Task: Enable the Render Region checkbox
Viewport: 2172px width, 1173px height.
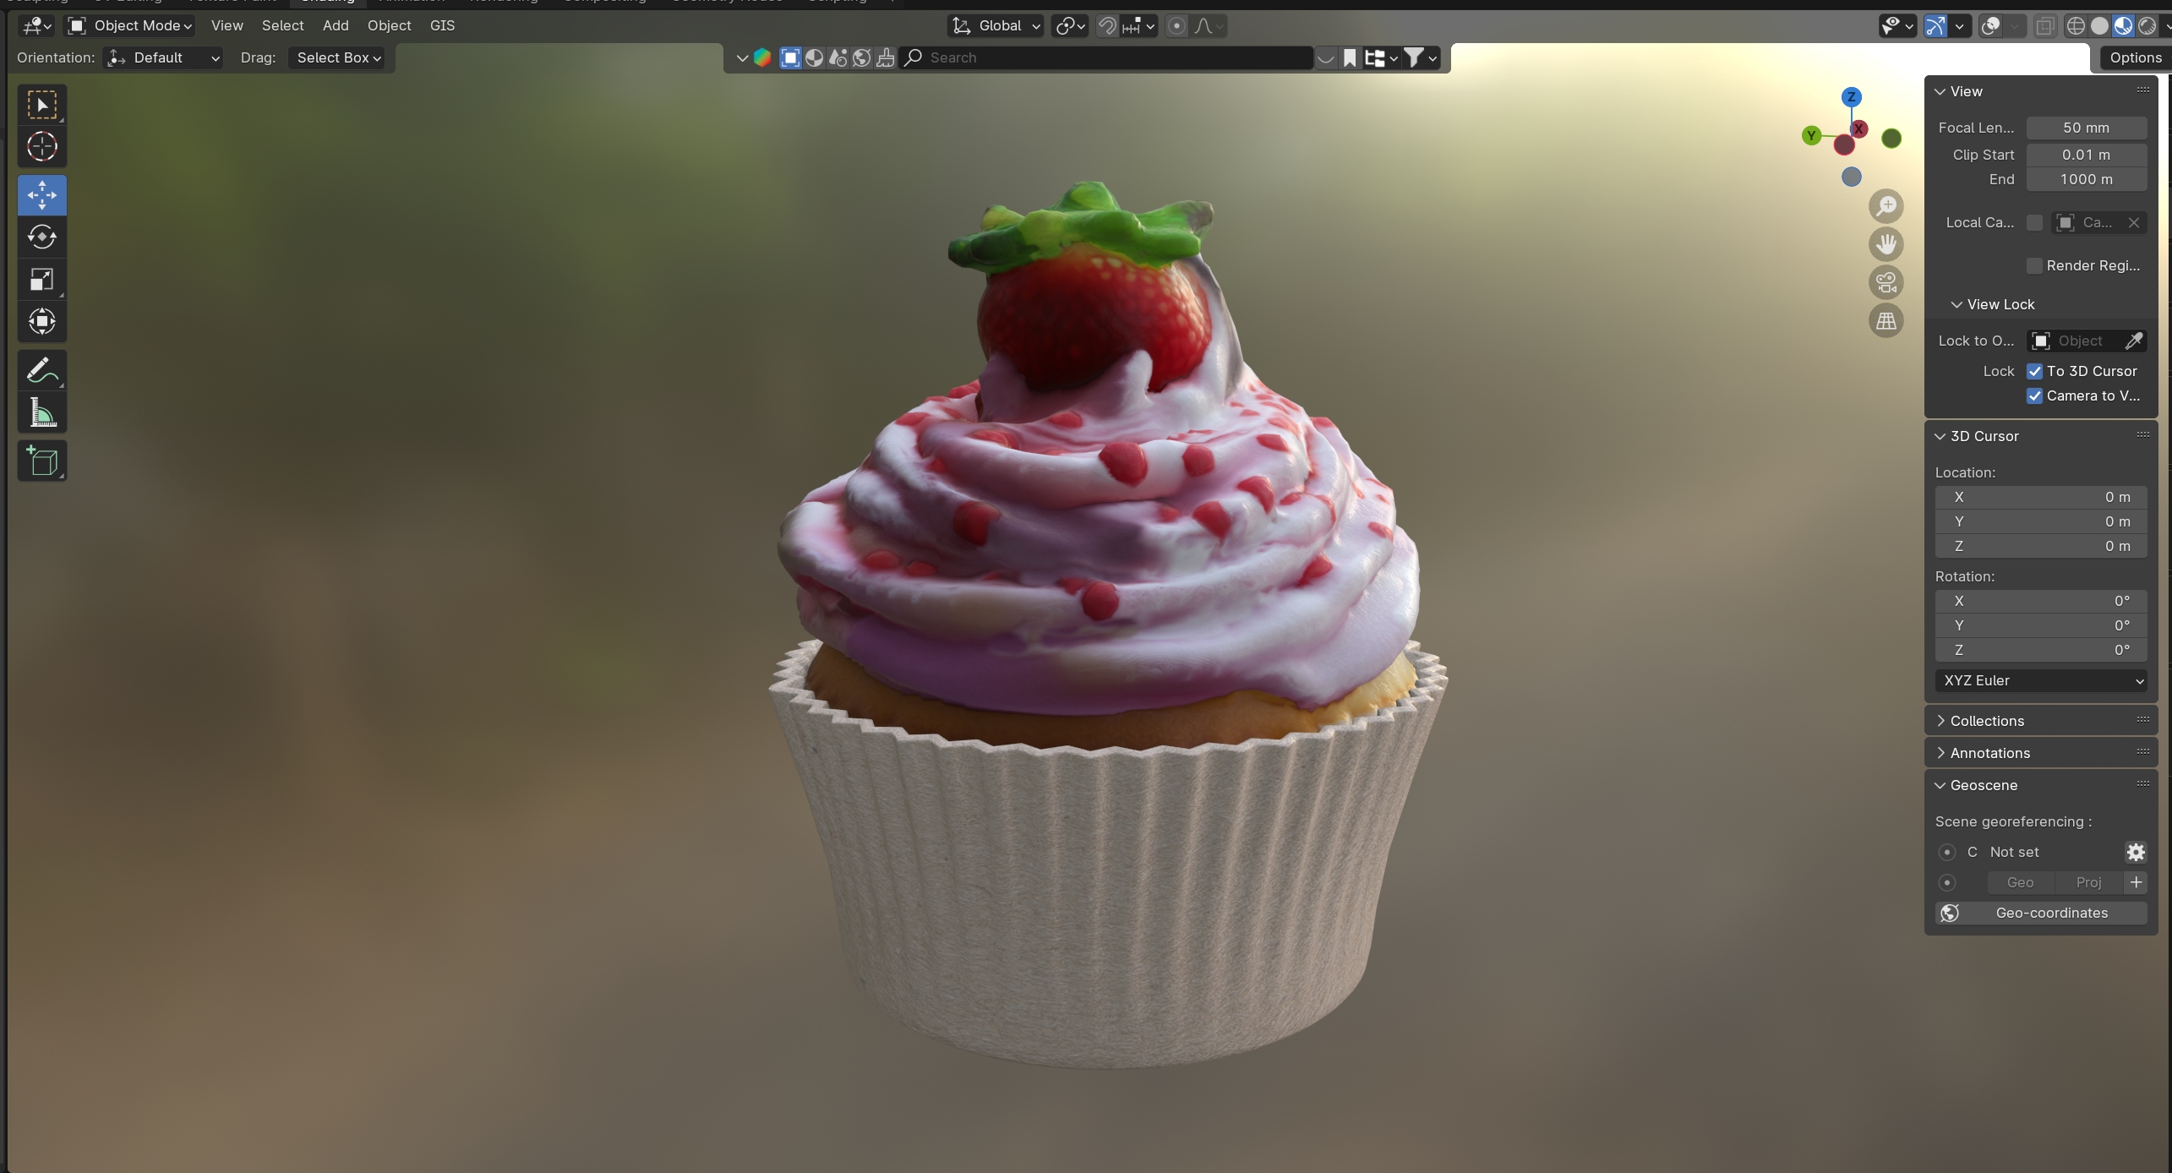Action: pos(2034,266)
